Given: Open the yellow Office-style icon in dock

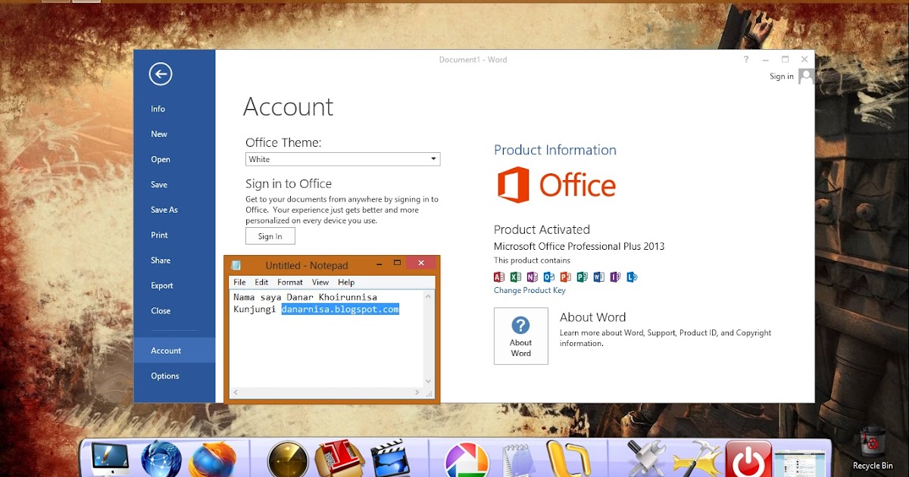Looking at the screenshot, I should tap(567, 459).
